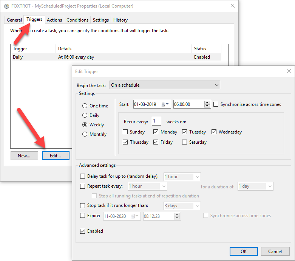Viewport: 295px width, 261px height.
Task: Select the Daily trigger row in list
Action: [x=117, y=57]
